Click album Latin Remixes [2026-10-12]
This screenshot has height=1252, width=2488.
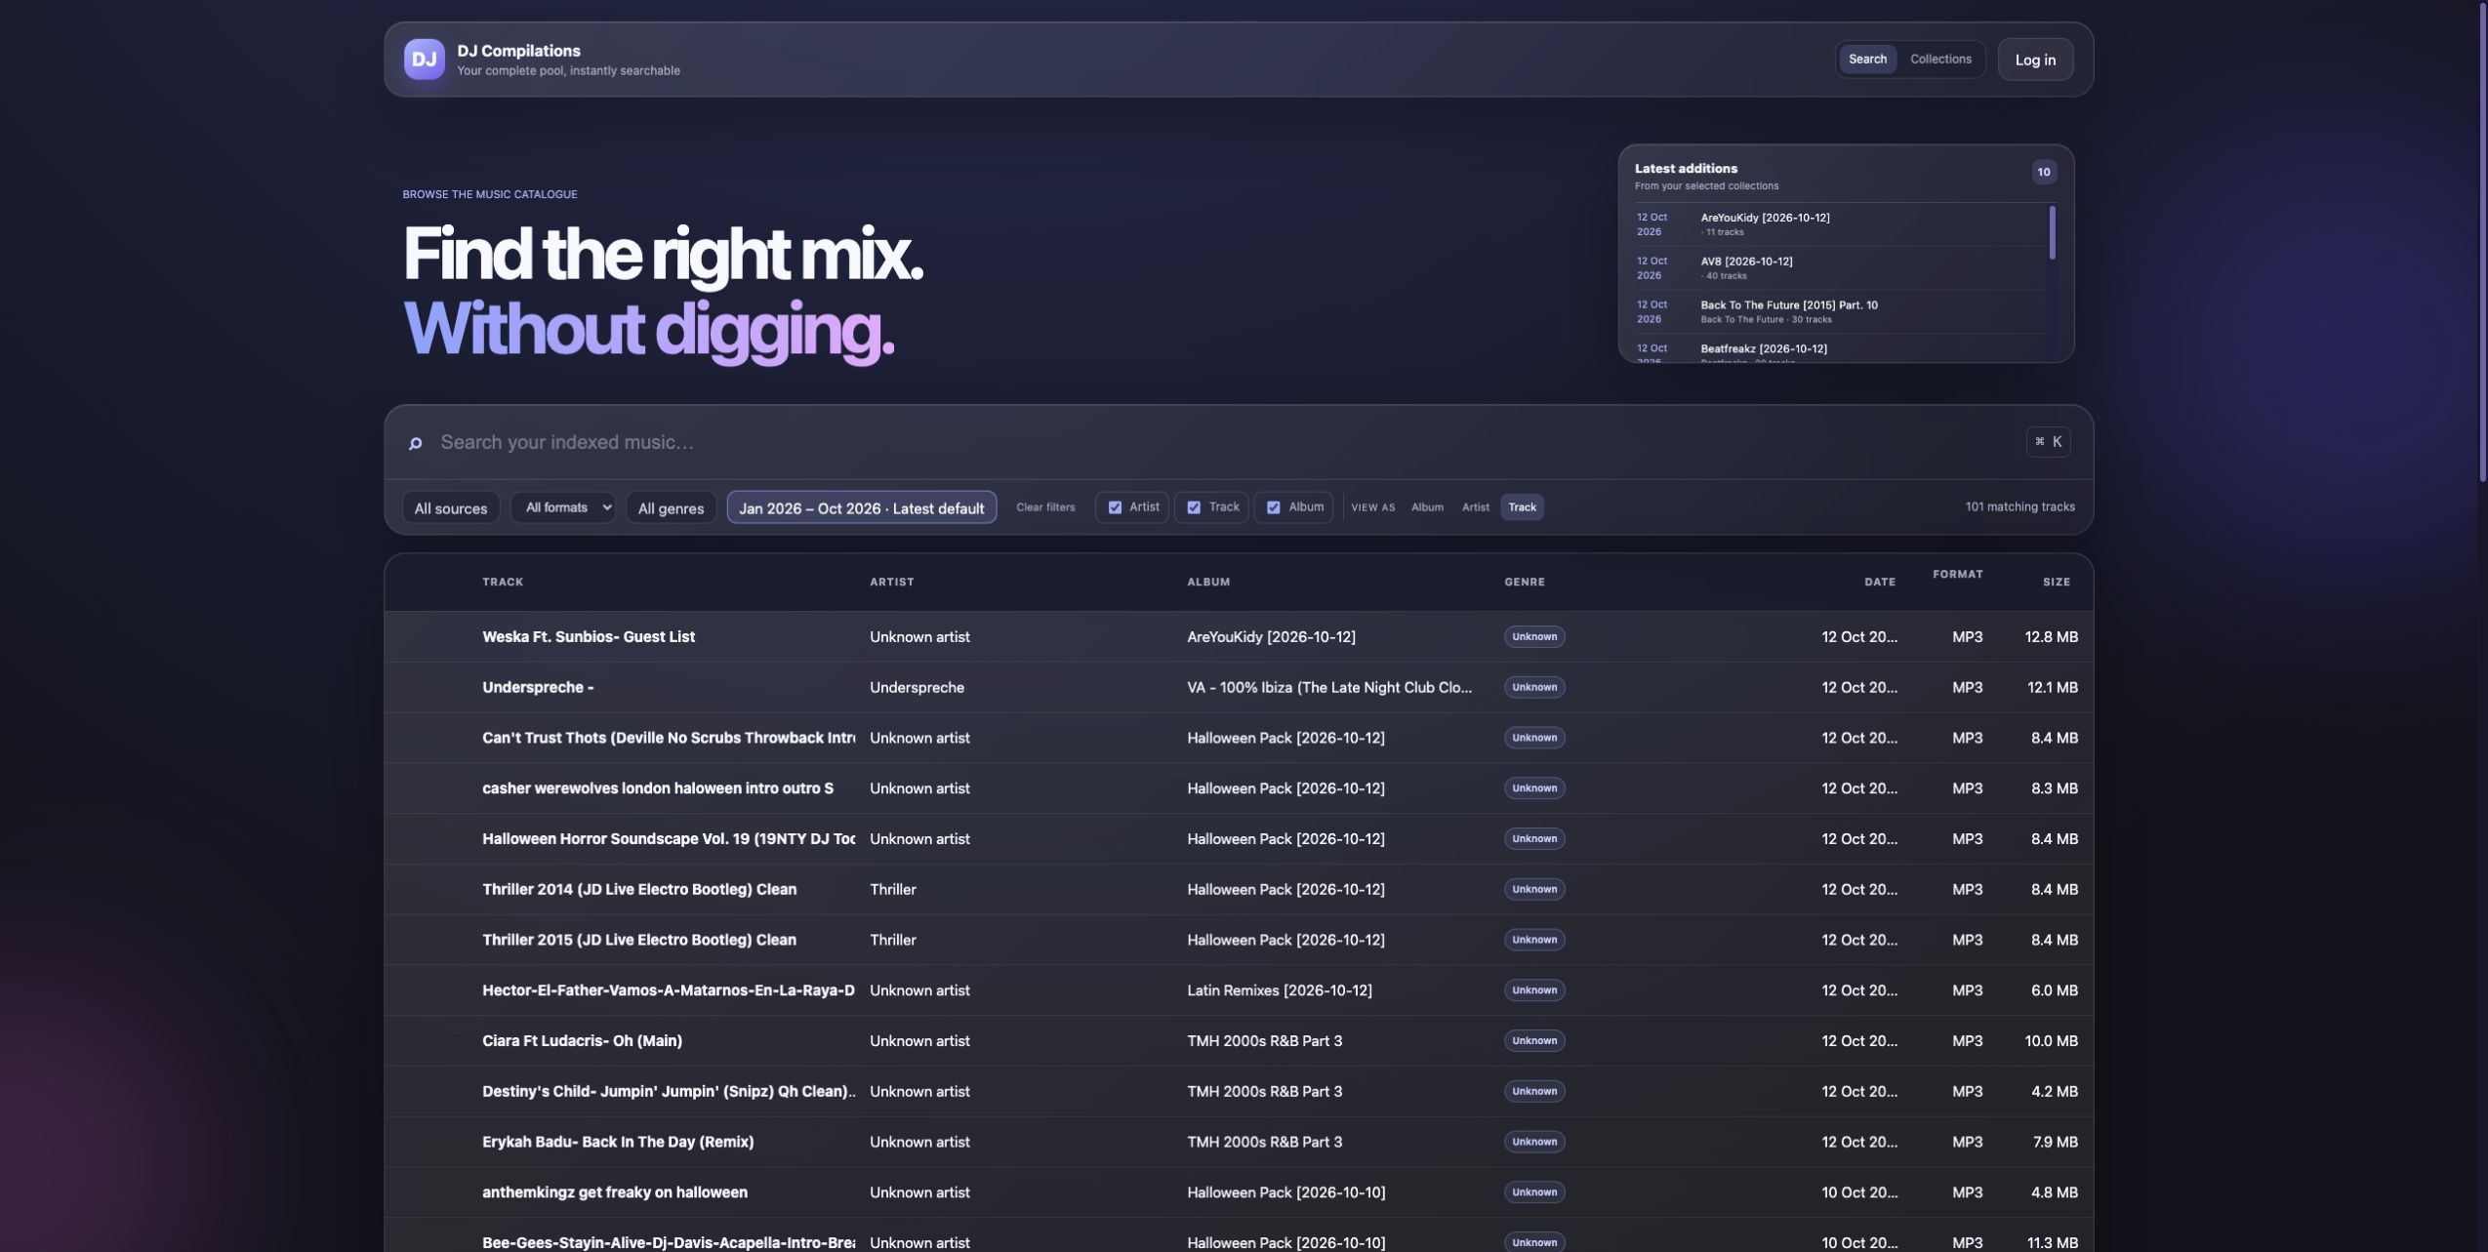[1280, 990]
